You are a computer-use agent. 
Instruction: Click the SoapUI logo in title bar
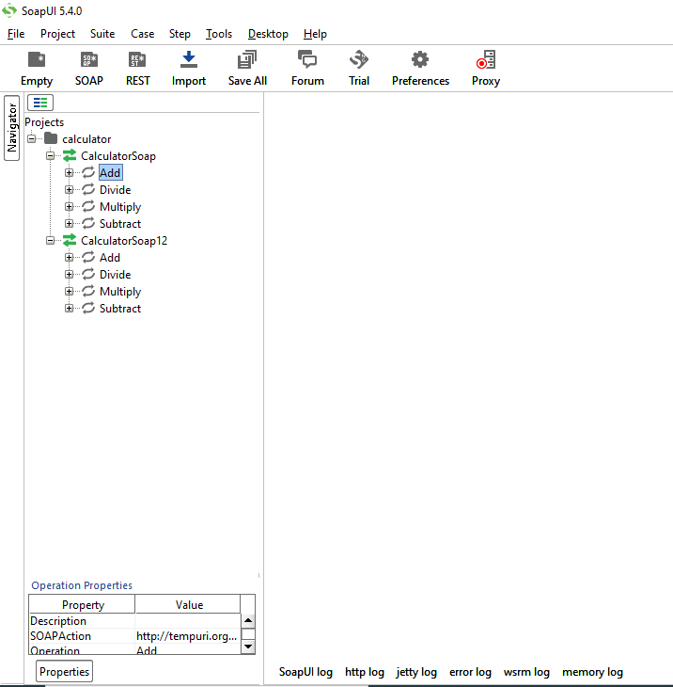click(9, 10)
